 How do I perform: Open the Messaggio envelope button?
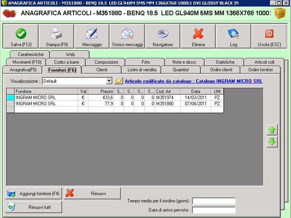pyautogui.click(x=92, y=36)
